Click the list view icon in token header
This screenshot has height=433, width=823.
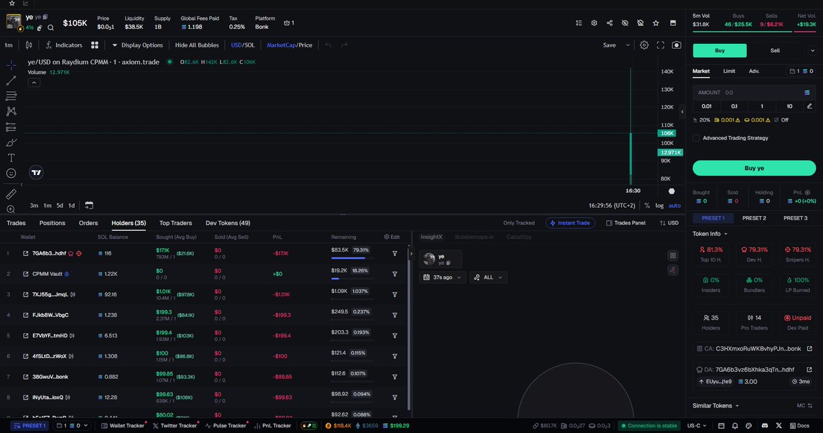tap(580, 23)
